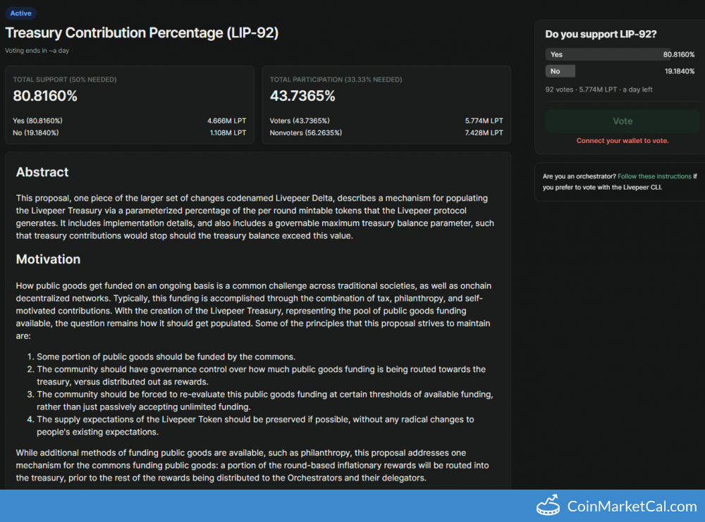This screenshot has width=705, height=522.
Task: Open the Follow these instructions link
Action: point(654,176)
